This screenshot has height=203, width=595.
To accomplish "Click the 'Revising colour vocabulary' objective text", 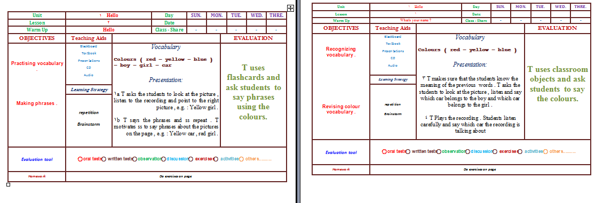I will 341,109.
